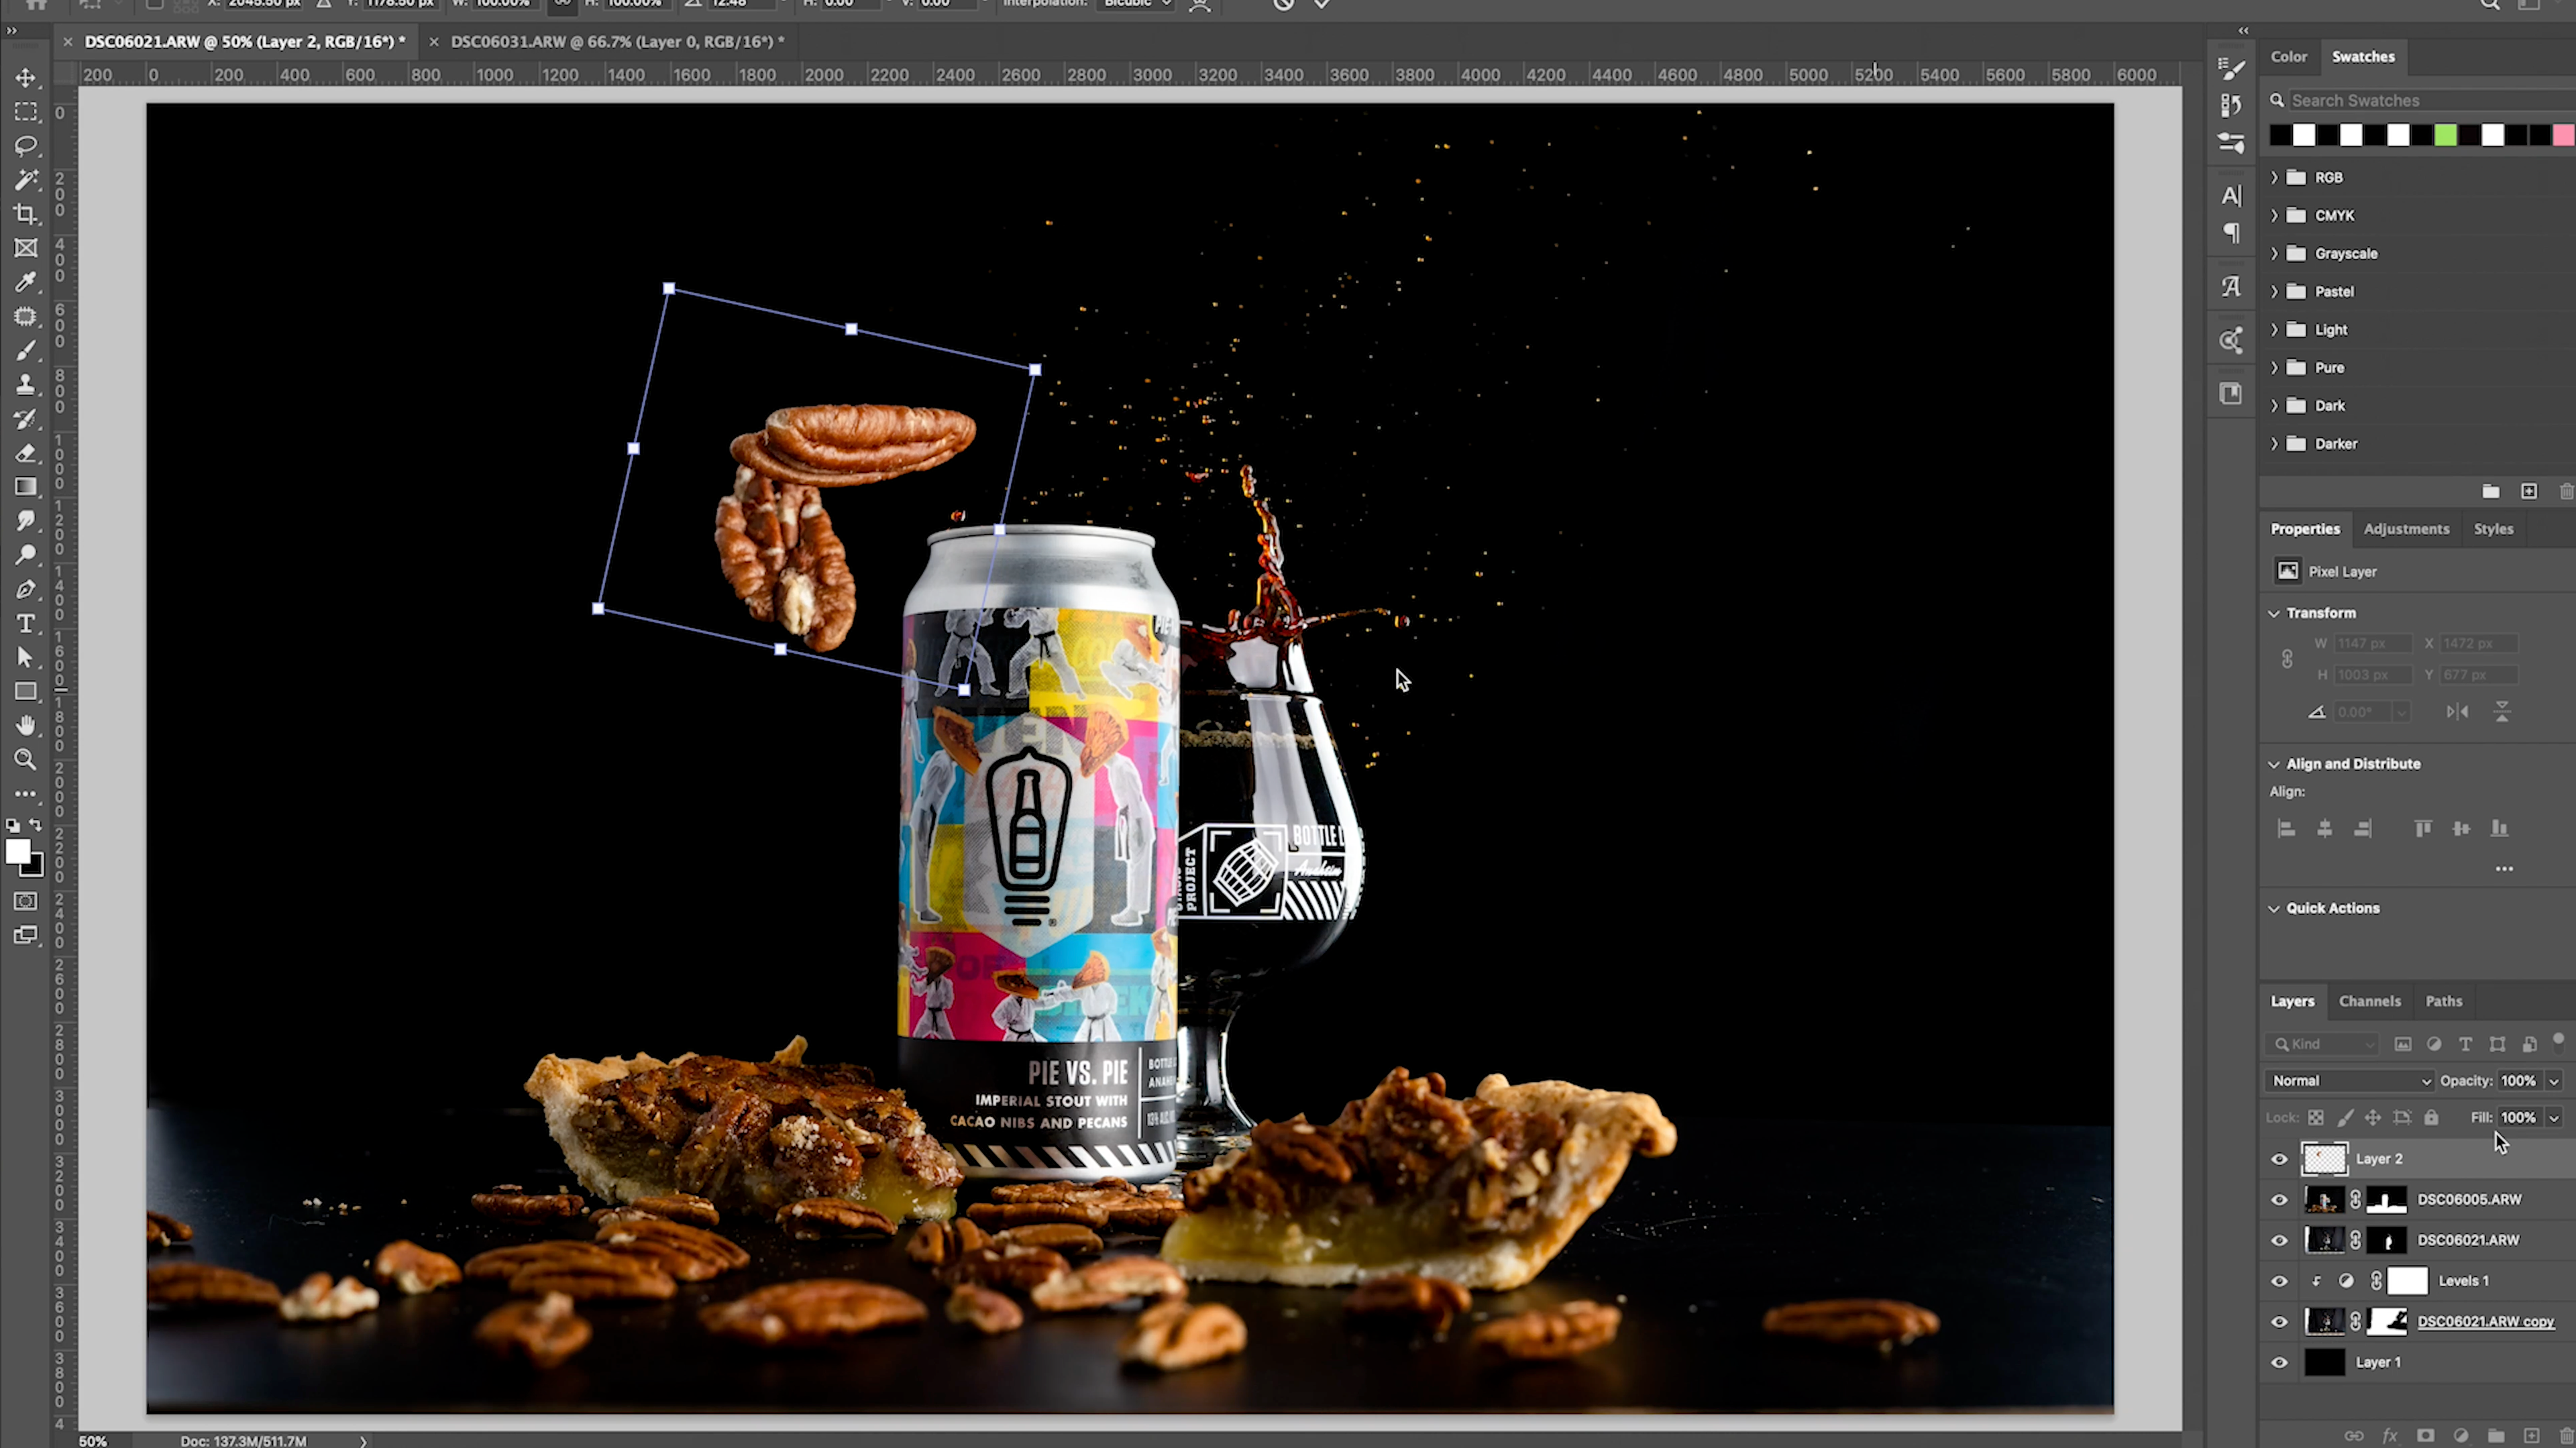Open the Opacity slider dropdown arrow
Screen dimensions: 2576x1448
(x=2554, y=1081)
